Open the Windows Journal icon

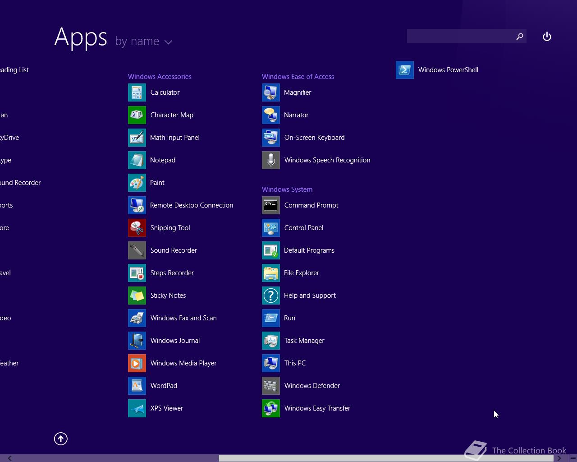click(x=137, y=341)
